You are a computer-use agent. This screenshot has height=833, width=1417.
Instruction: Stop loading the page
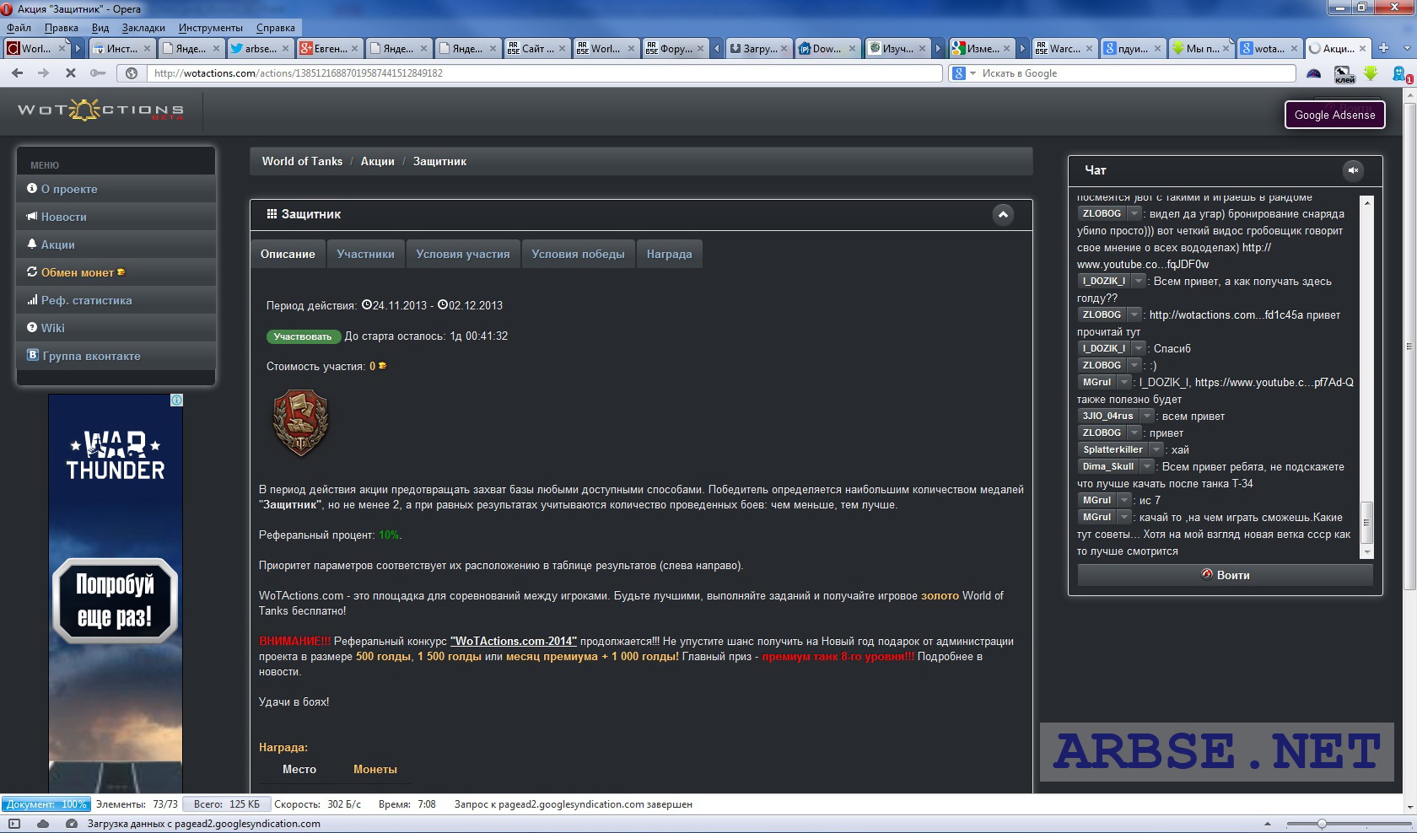tap(71, 73)
